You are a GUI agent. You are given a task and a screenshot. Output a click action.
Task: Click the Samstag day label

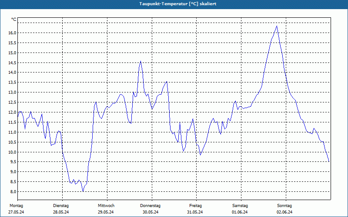click(240, 206)
